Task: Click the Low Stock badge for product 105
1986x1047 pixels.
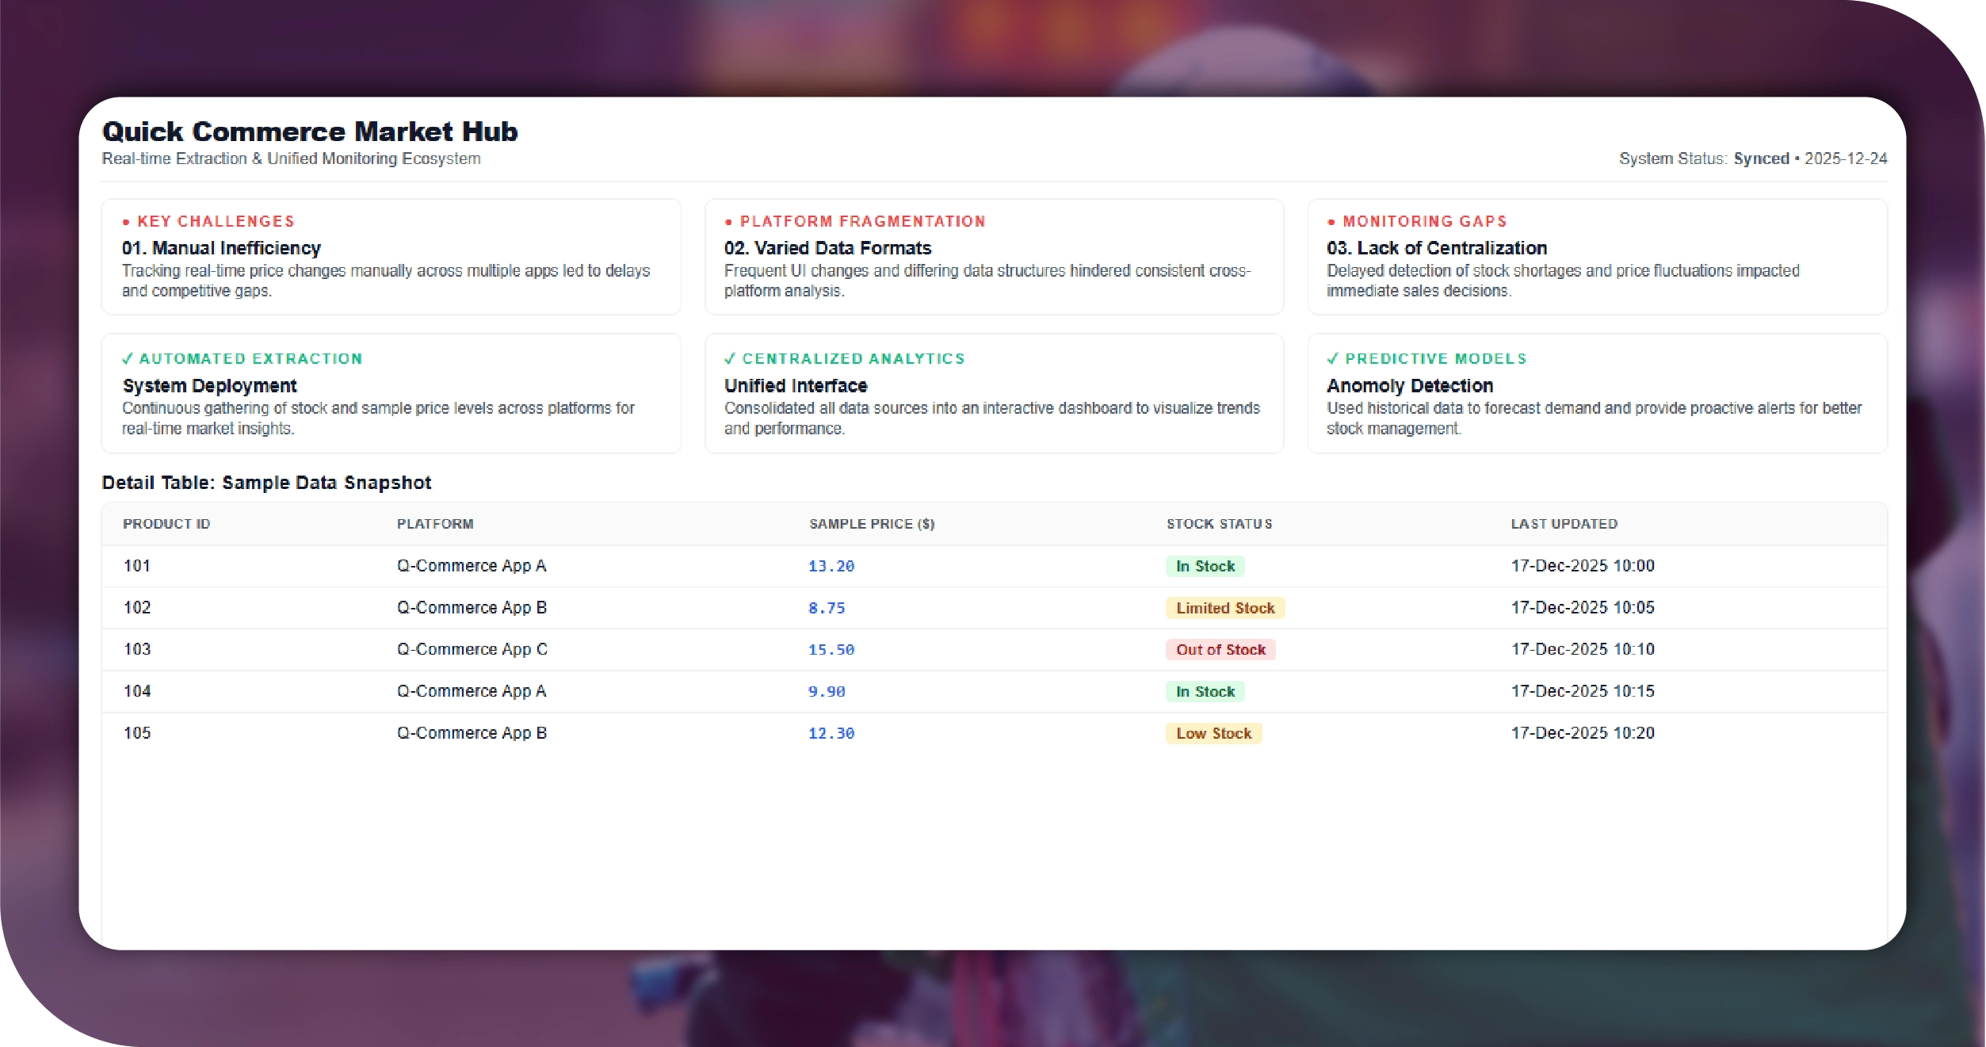Action: click(1213, 733)
